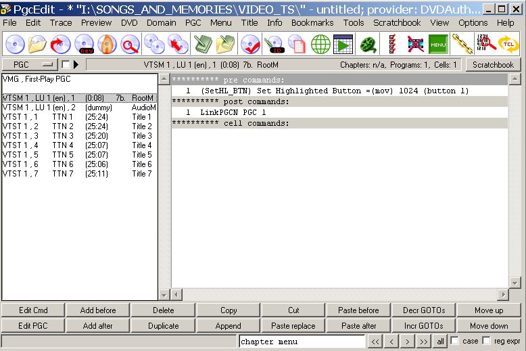Screen dimensions: 526x351
Task: Click the Append button
Action: 228,326
